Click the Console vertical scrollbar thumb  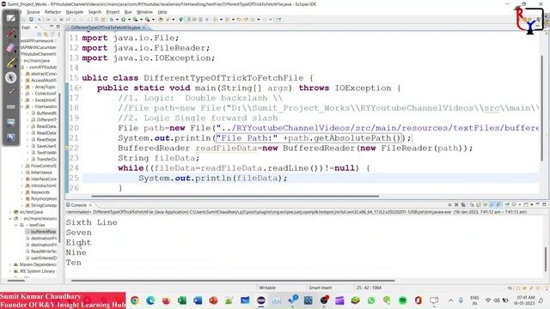546,259
